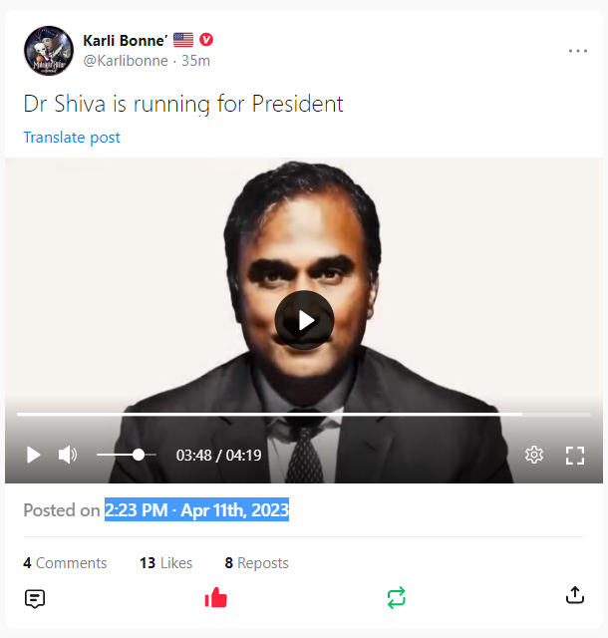Play video with center play button
The height and width of the screenshot is (638, 608).
point(304,320)
